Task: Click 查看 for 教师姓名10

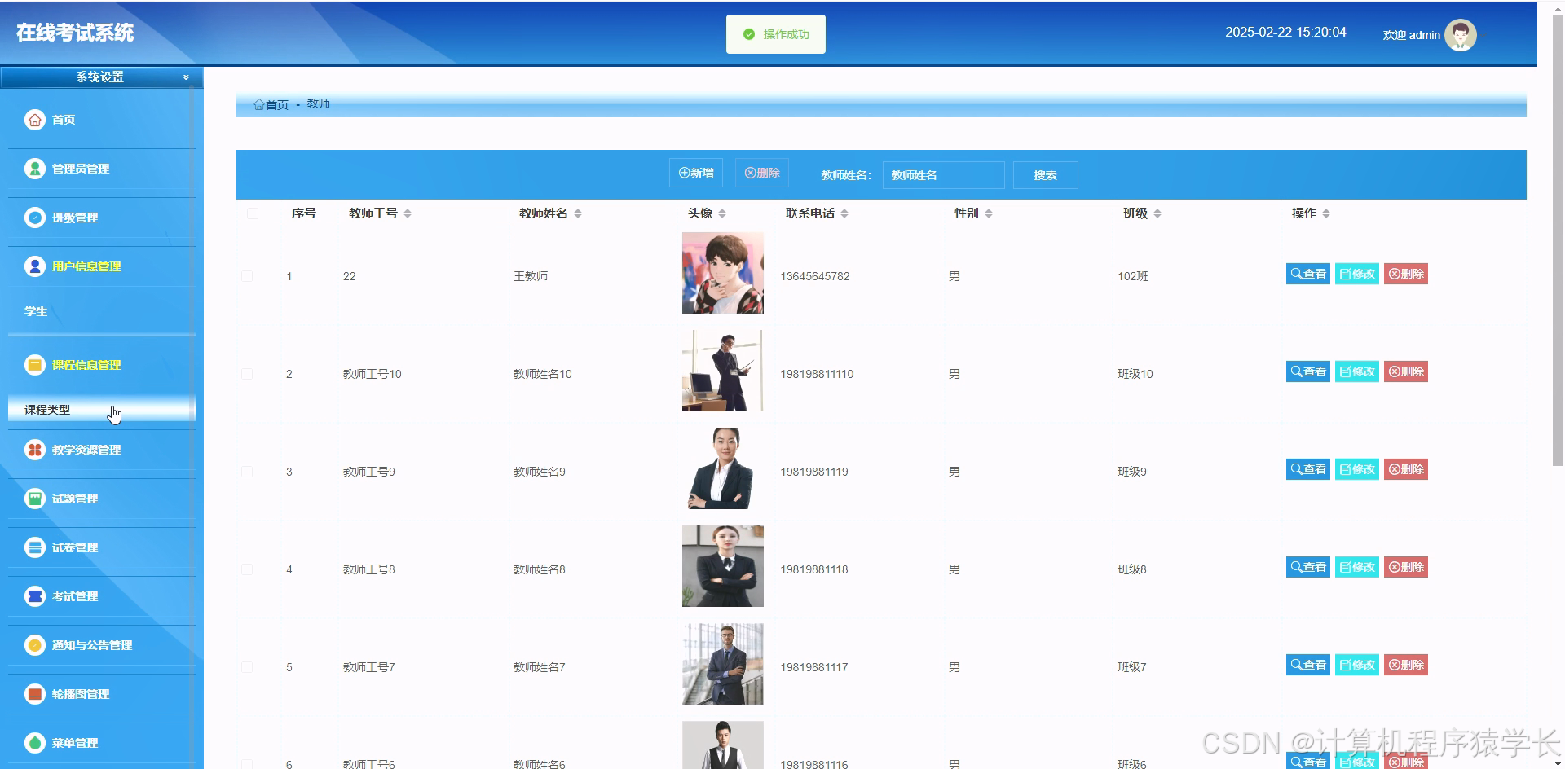Action: pyautogui.click(x=1308, y=371)
